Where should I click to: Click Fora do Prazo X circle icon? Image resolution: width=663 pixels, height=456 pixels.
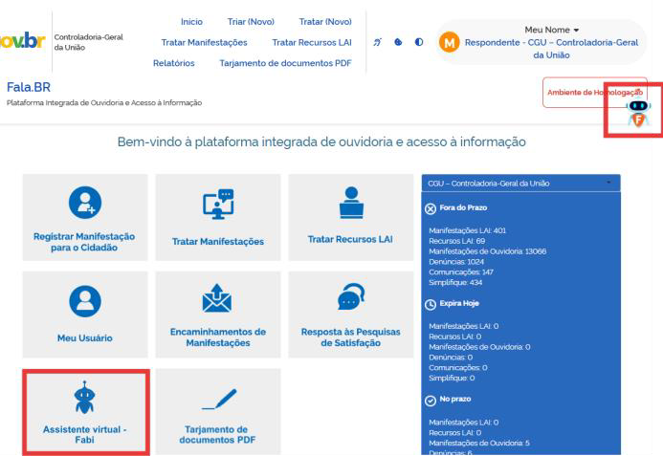(x=431, y=208)
